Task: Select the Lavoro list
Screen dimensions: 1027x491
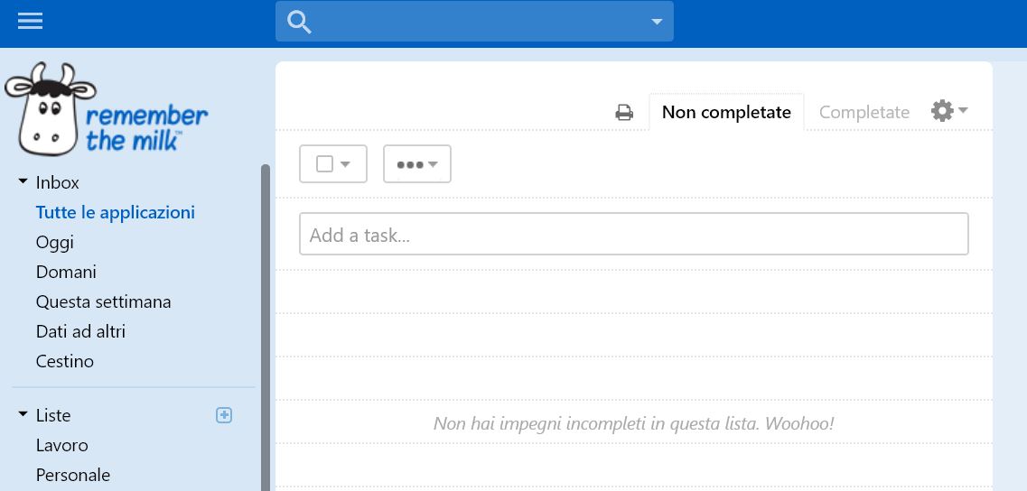Action: click(x=62, y=445)
